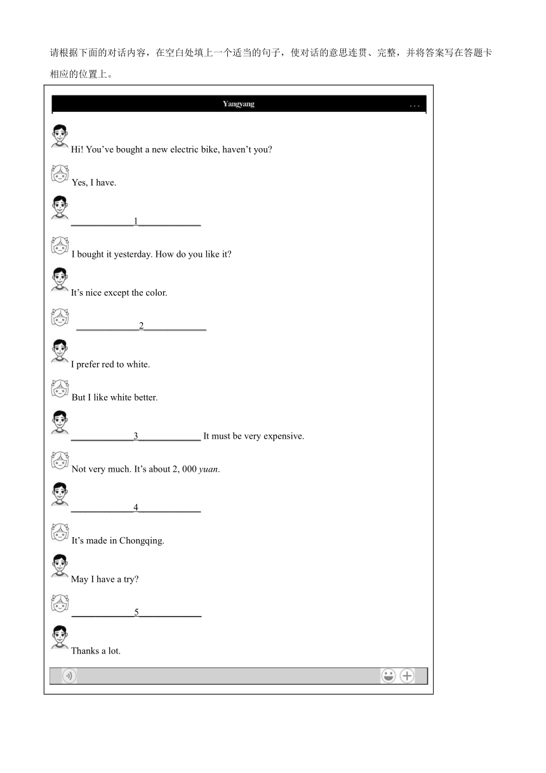The image size is (546, 773).
Task: Click the message "It's nice except the color."
Action: tap(119, 293)
